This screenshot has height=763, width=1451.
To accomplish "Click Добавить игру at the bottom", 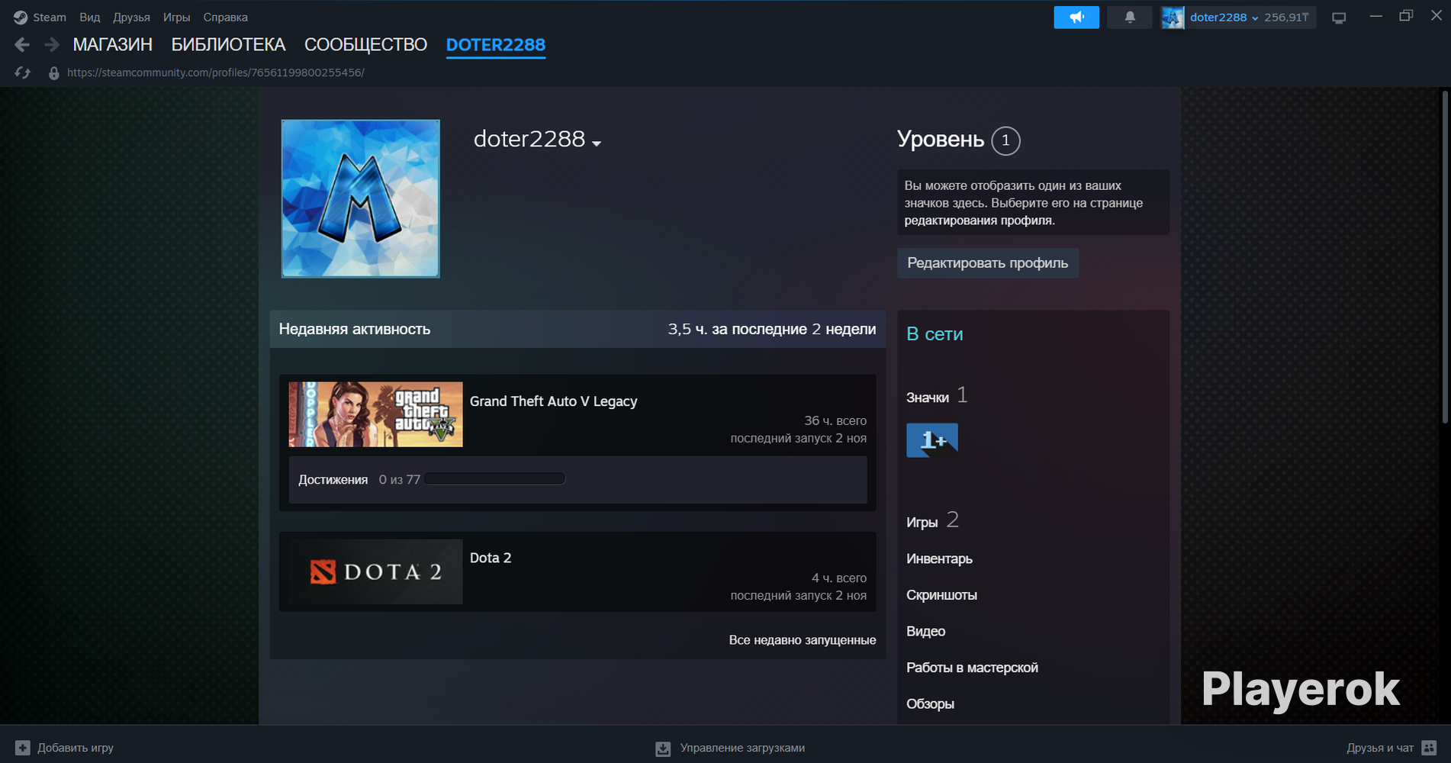I will pos(76,748).
